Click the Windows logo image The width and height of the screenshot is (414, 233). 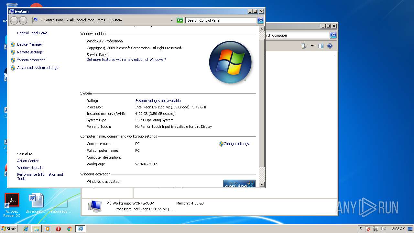230,62
